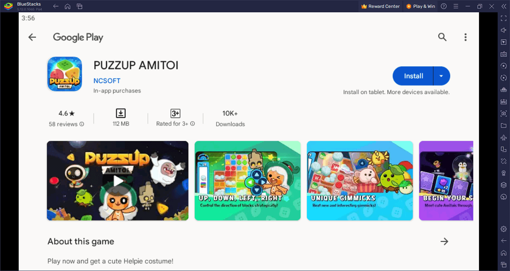Screen dimensions: 510x271
Task: Open recent apps from the title bar
Action: [80, 6]
